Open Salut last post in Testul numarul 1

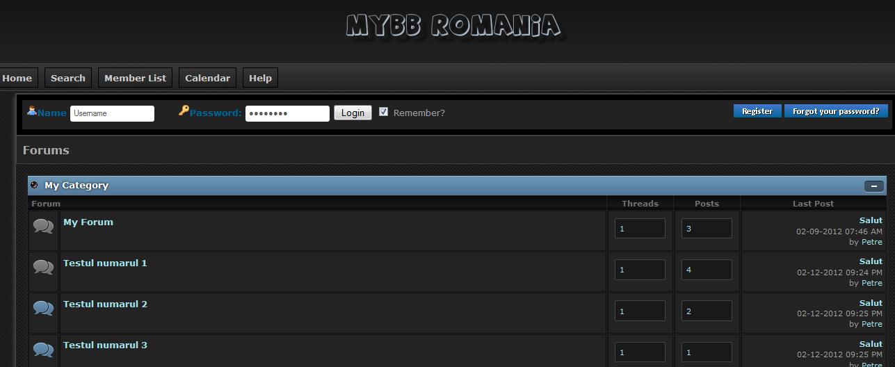click(x=871, y=261)
